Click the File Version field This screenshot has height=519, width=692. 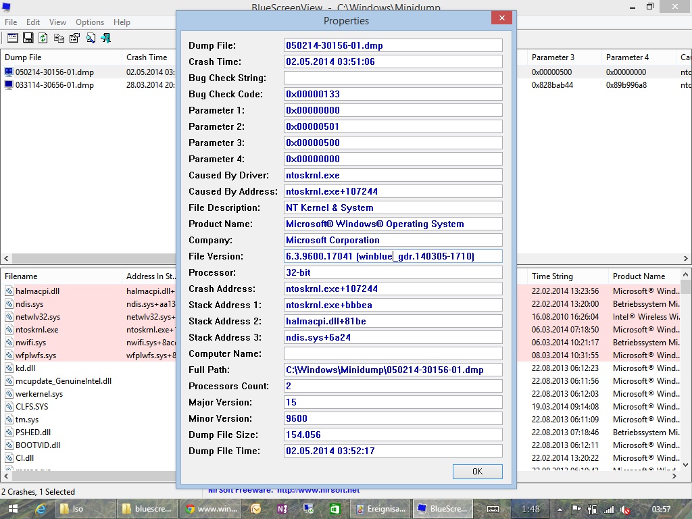pos(393,256)
